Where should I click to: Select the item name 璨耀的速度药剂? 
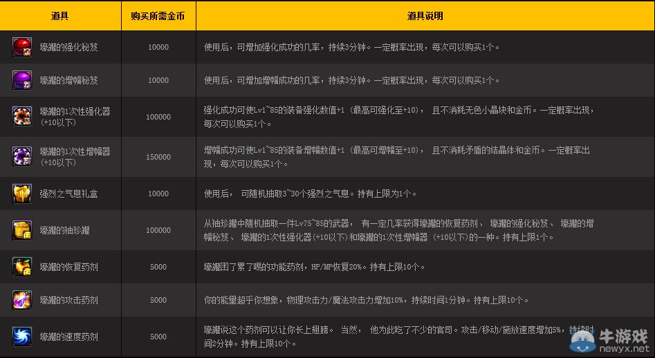point(69,337)
